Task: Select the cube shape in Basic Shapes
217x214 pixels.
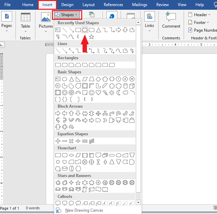Action: click(132, 86)
